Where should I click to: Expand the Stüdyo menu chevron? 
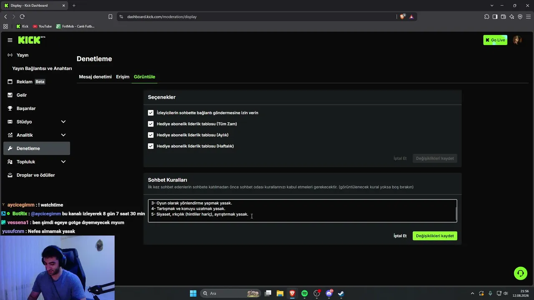[63, 122]
